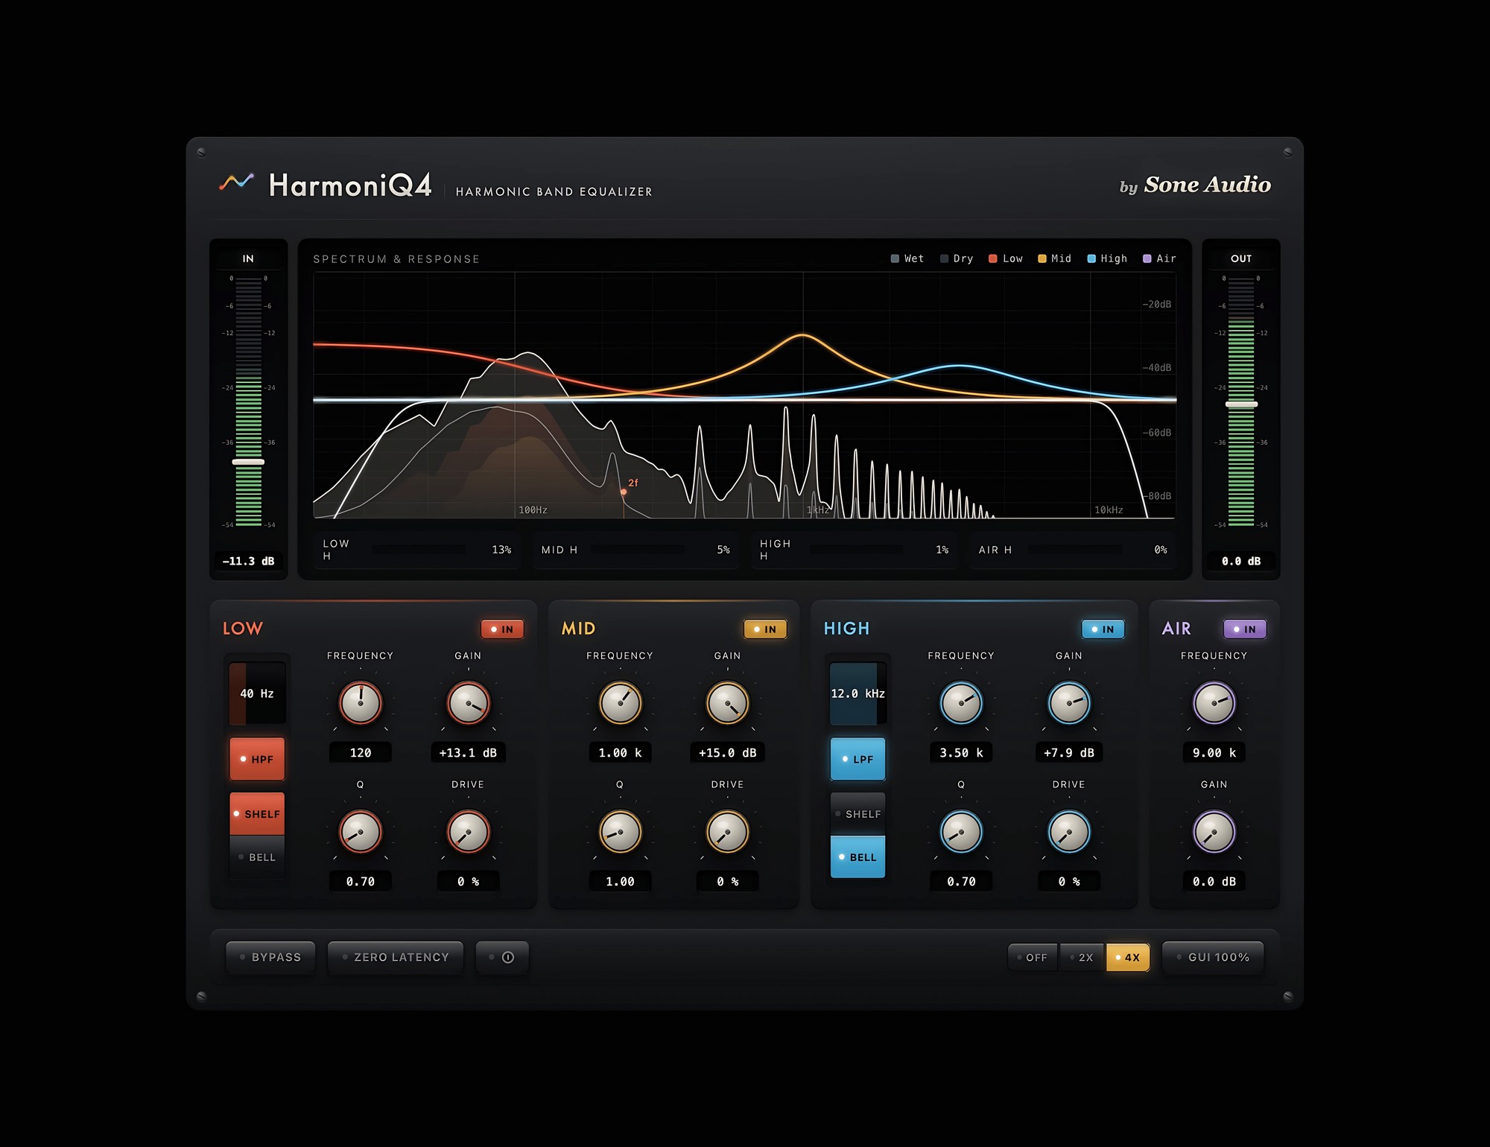Click the HIGH frequency value 3.50 k
The width and height of the screenshot is (1490, 1147).
tap(961, 753)
